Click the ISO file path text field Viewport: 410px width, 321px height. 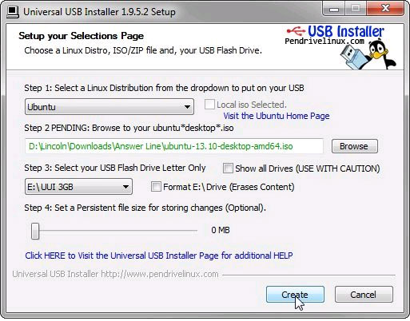tap(174, 146)
